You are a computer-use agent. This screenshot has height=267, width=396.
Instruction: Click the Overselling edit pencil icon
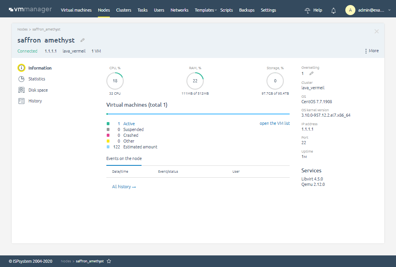311,73
